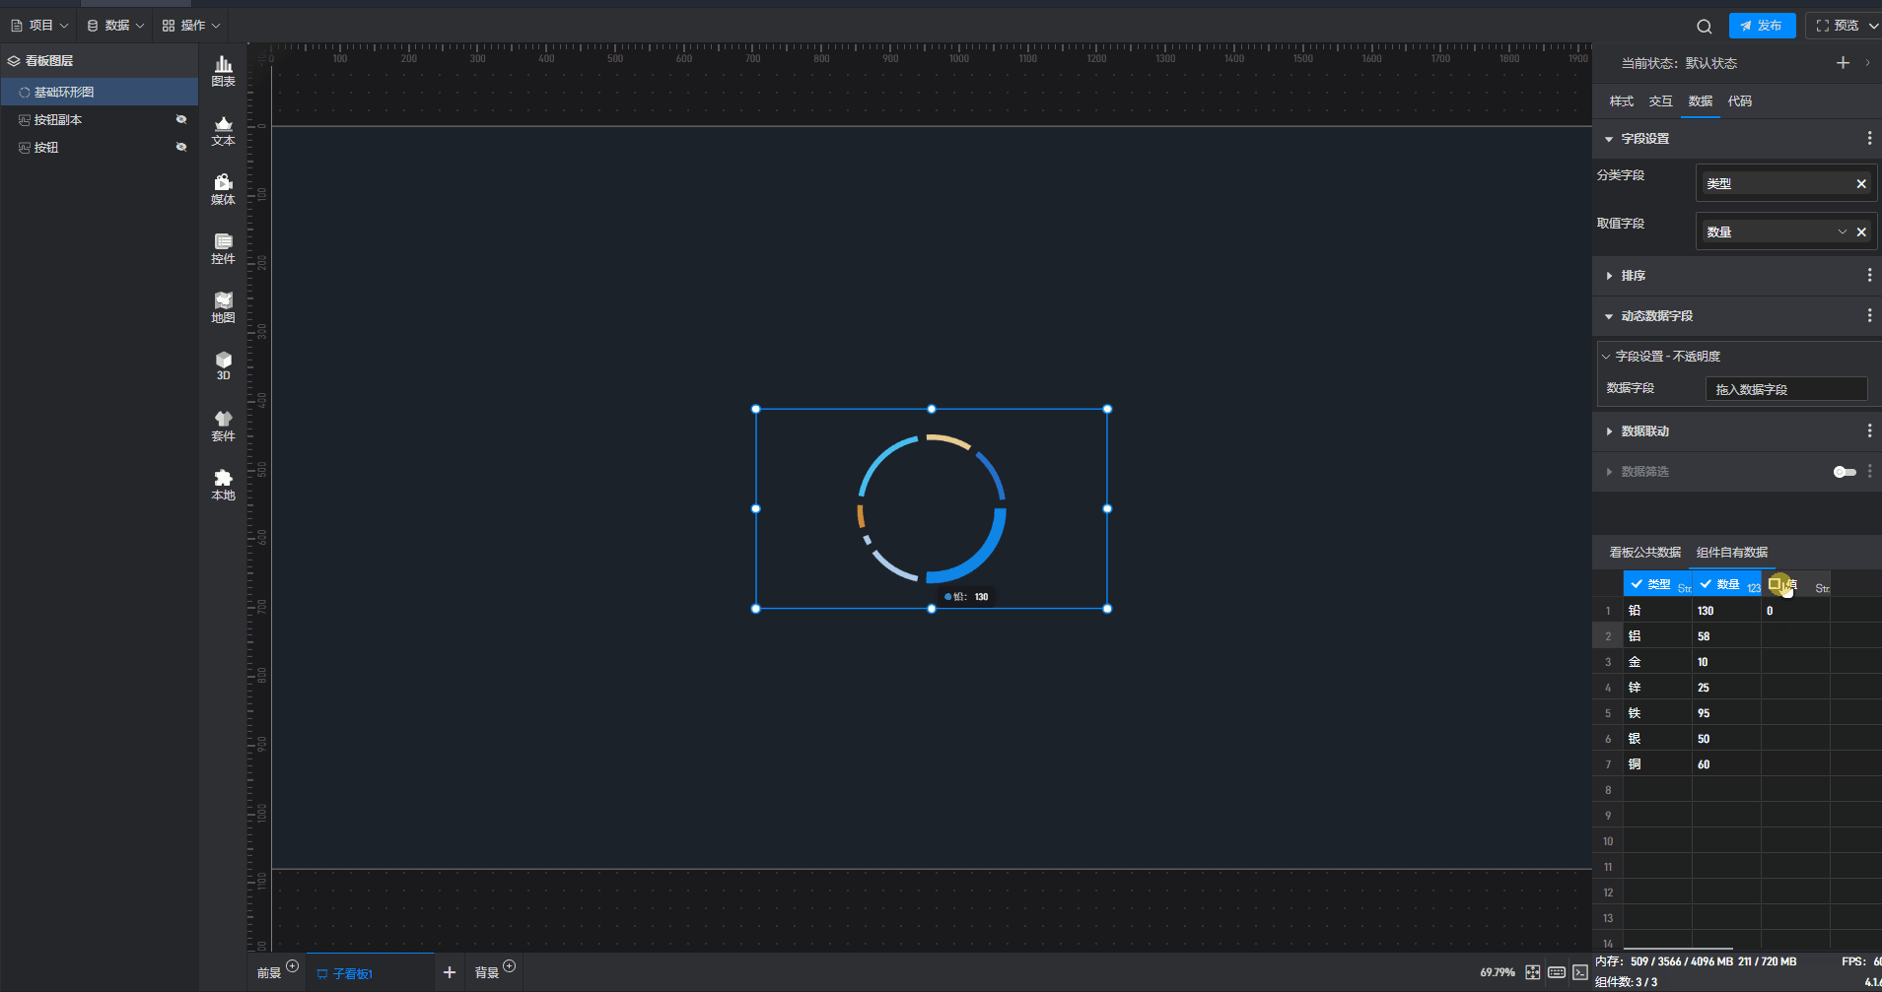The image size is (1882, 992).
Task: Click the 数据字段 drop-in input field
Action: (1785, 389)
